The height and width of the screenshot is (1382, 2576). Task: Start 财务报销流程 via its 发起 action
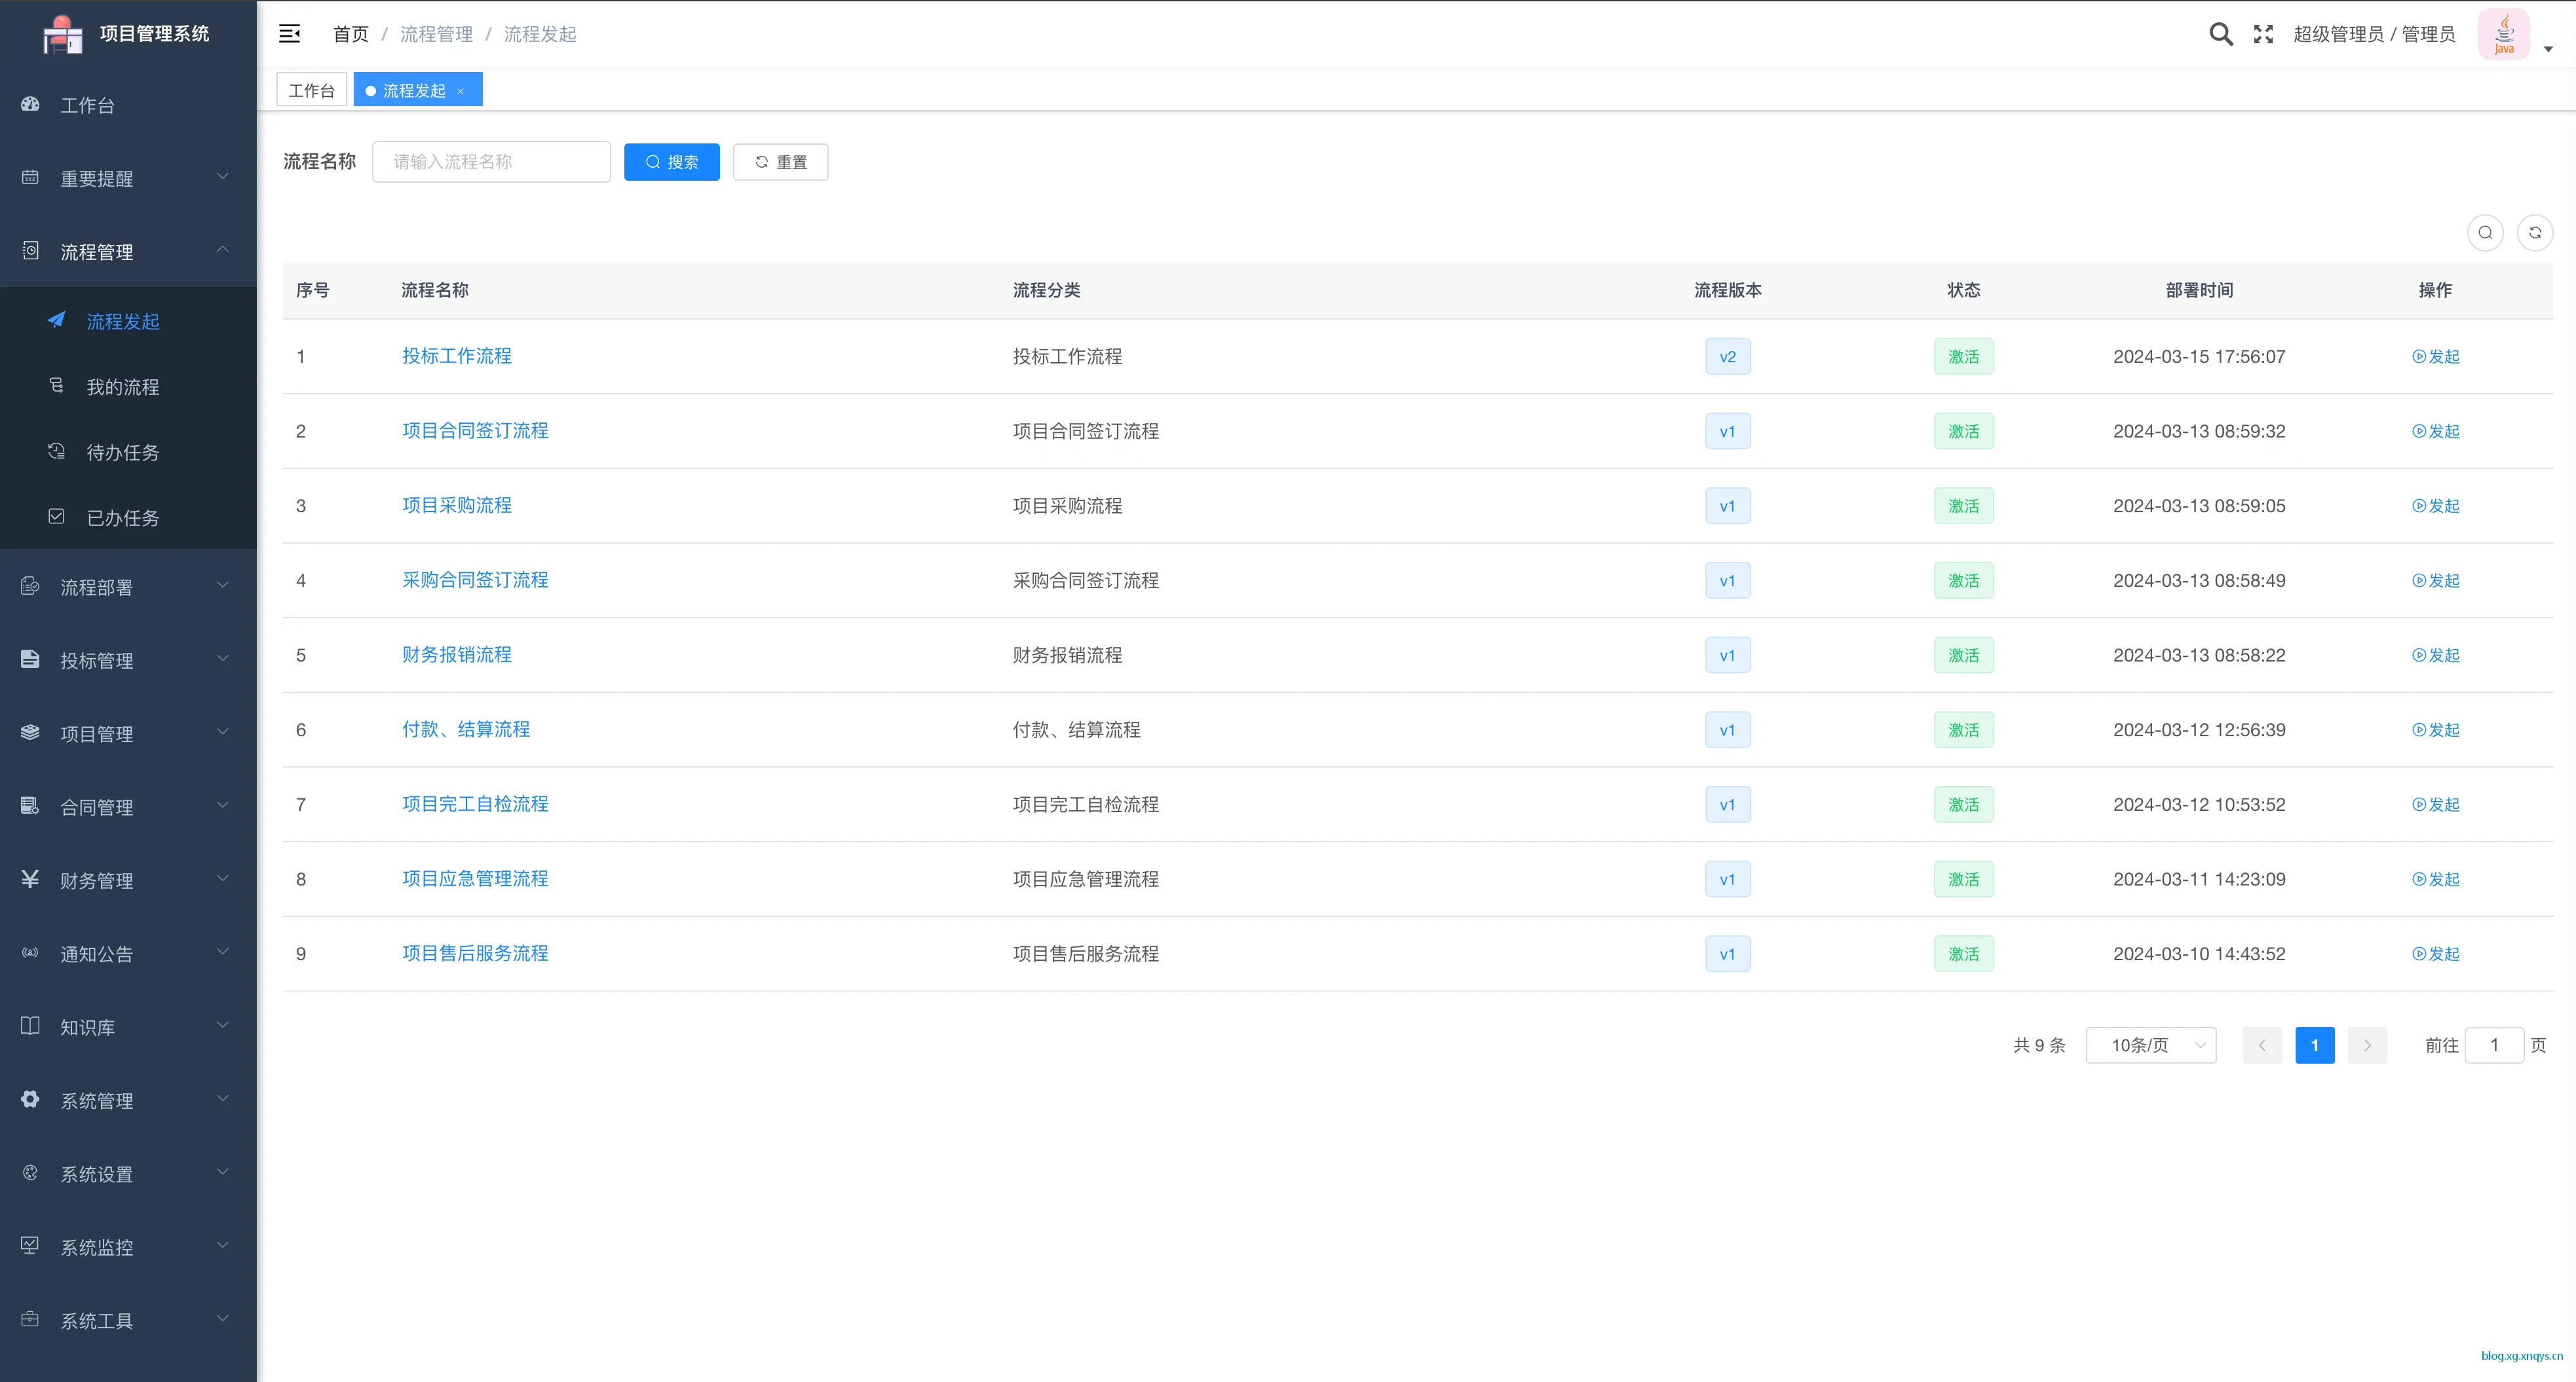click(2435, 655)
